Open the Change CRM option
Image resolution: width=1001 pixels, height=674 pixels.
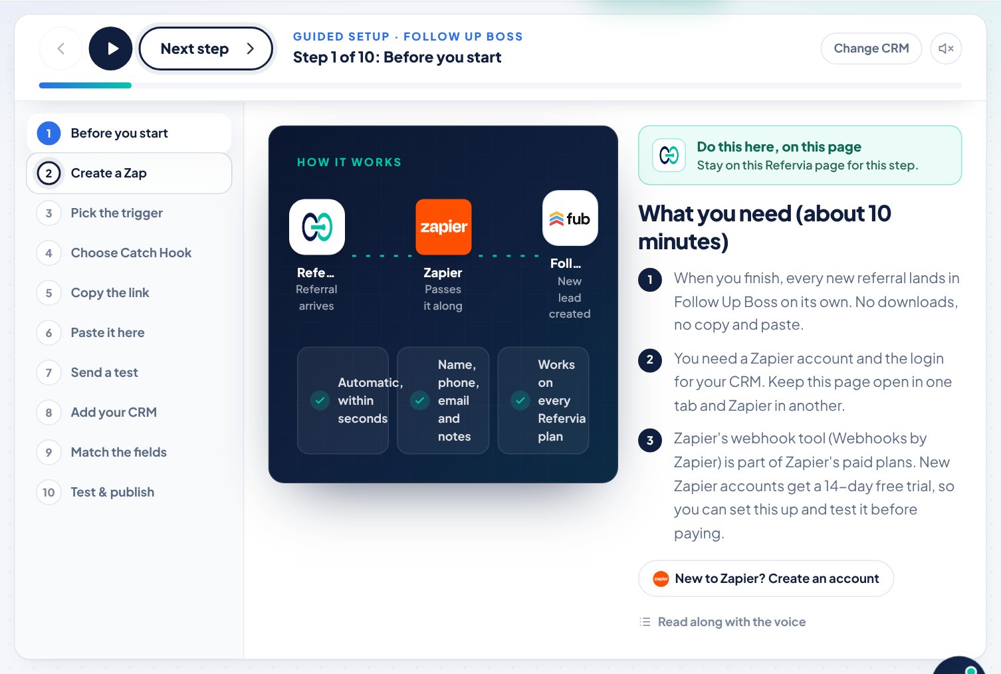[871, 49]
